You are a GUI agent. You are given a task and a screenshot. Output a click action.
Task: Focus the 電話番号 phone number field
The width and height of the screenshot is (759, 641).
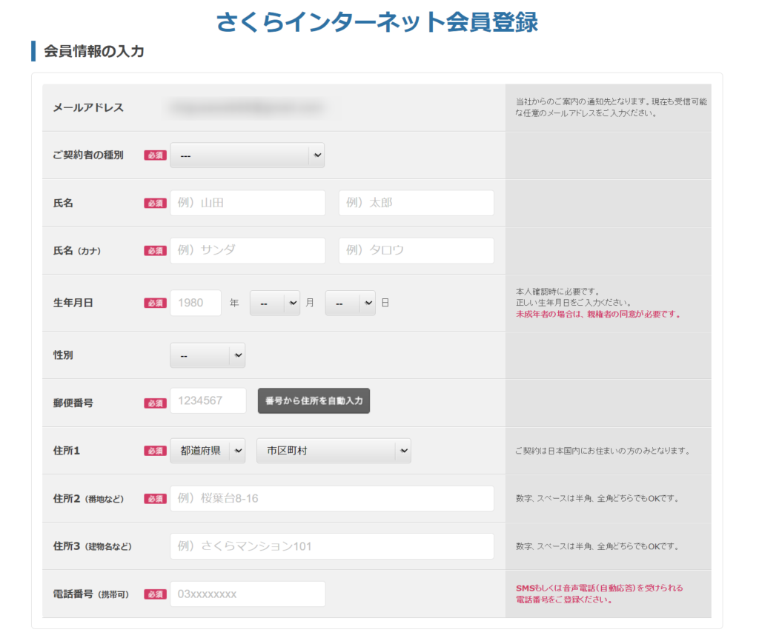[x=248, y=594]
